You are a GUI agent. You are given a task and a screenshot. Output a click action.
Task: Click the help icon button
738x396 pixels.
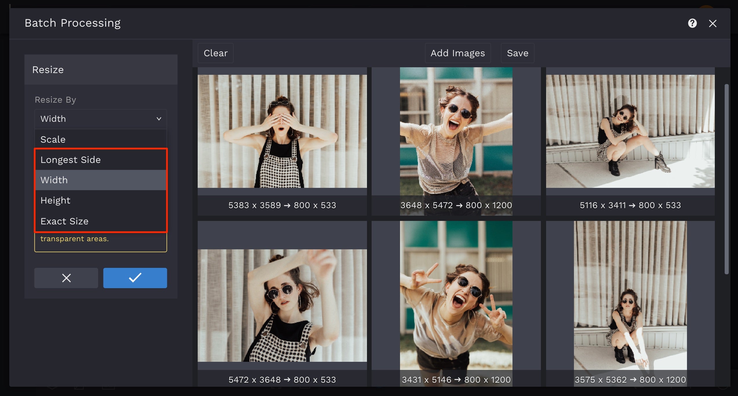(x=692, y=23)
